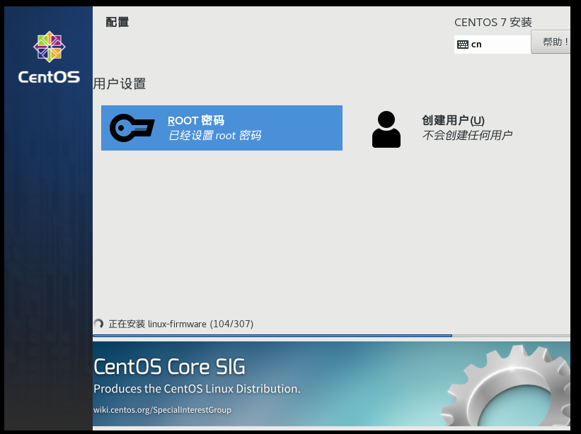Viewport: 581px width, 434px height.
Task: Click the wiki.centos.org/SpecialInterestGroup link text
Action: point(162,409)
